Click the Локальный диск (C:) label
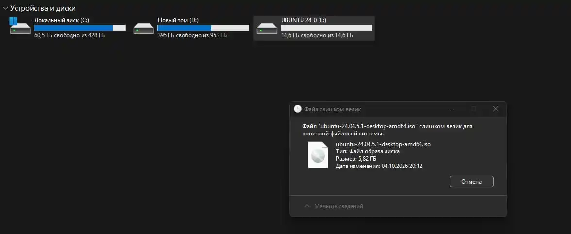 62,20
